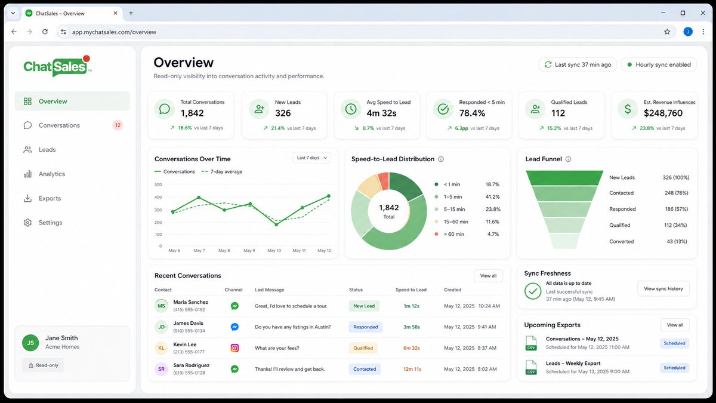The height and width of the screenshot is (403, 716).
Task: Click the Settings gear icon in sidebar
Action: [27, 223]
